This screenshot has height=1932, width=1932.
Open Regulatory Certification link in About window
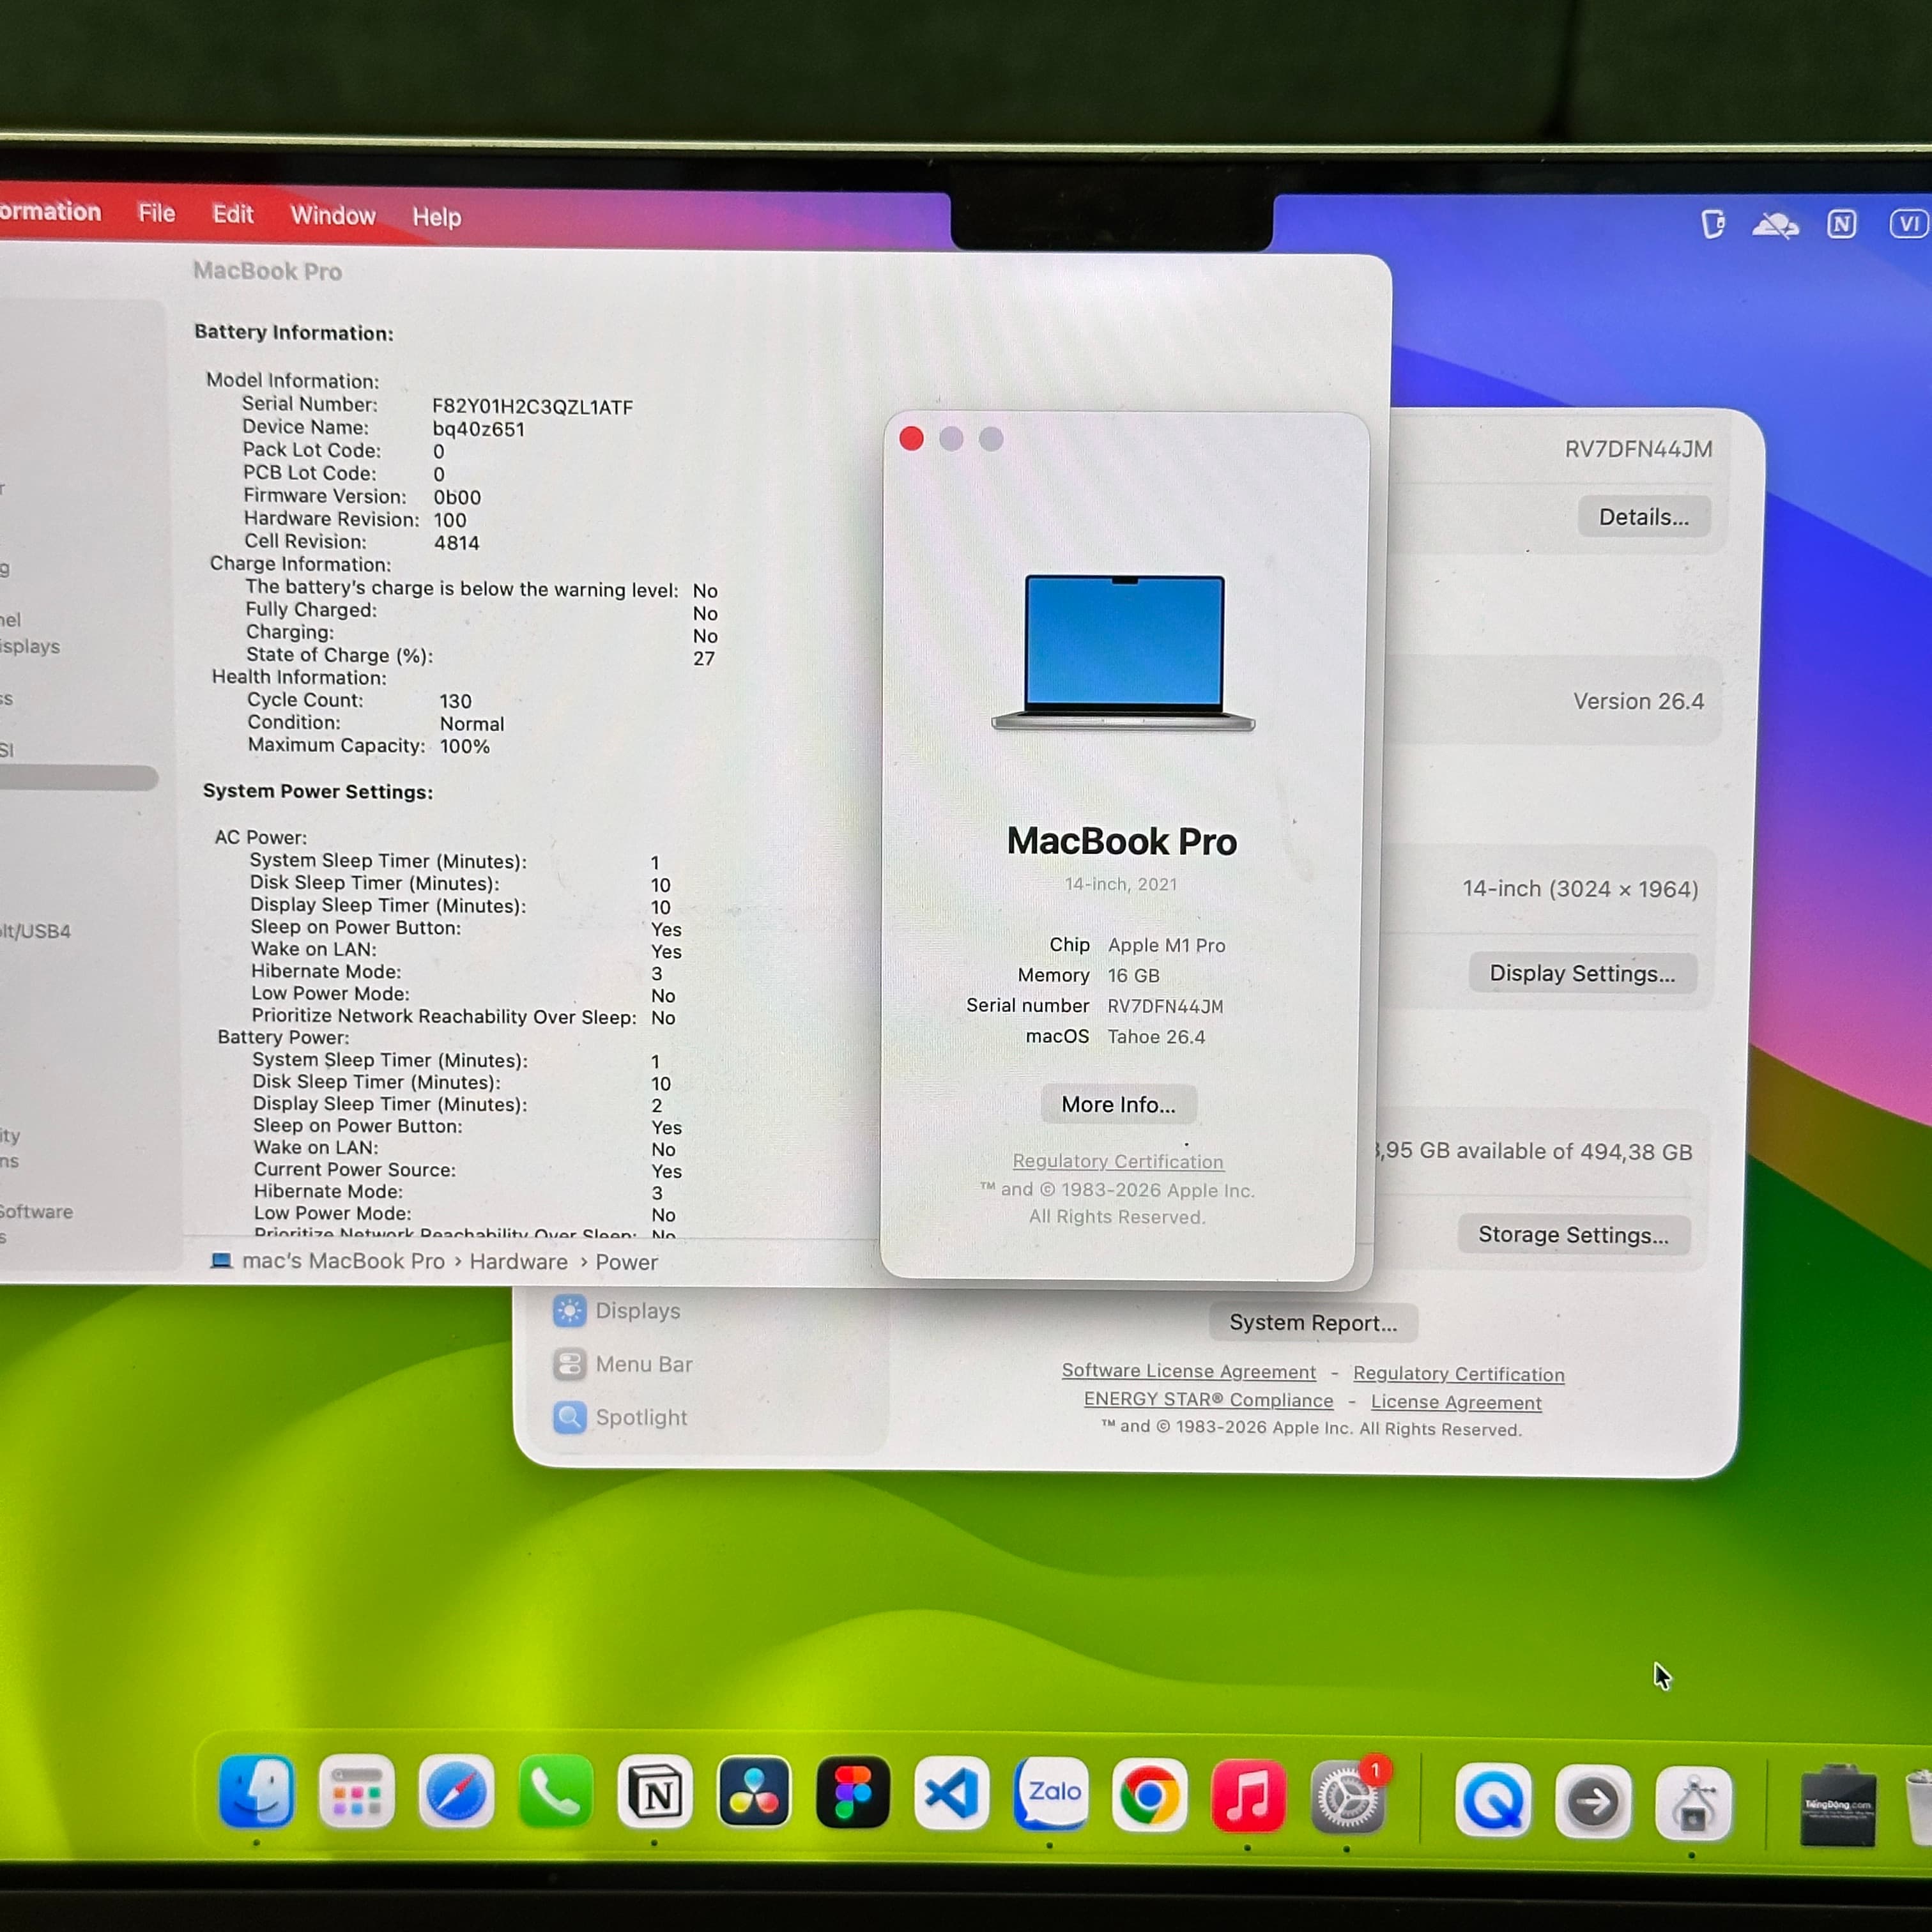[1118, 1161]
